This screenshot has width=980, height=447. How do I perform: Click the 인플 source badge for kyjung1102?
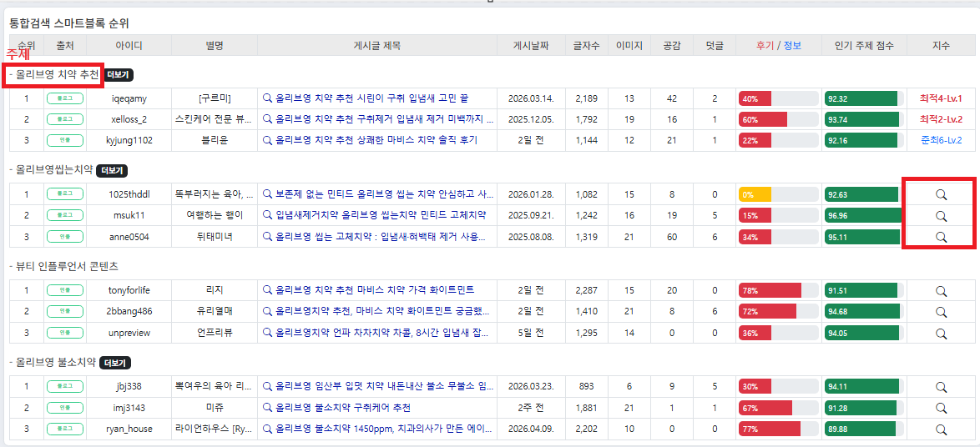coord(65,141)
